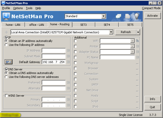Open Net Drive settings ellipsis
Image resolution: width=163 pixels, height=118 pixels.
coord(137,91)
